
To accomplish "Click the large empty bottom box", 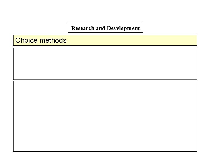I will (x=105, y=116).
